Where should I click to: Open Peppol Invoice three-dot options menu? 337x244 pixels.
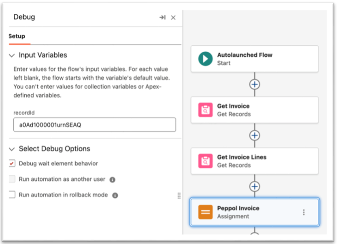click(304, 212)
